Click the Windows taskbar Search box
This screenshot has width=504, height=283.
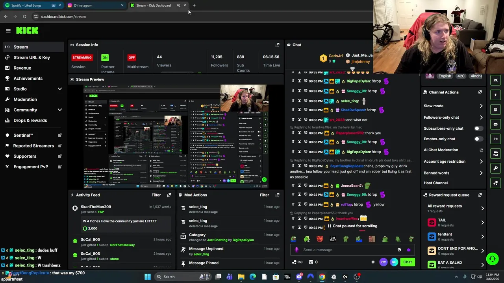tap(182, 277)
